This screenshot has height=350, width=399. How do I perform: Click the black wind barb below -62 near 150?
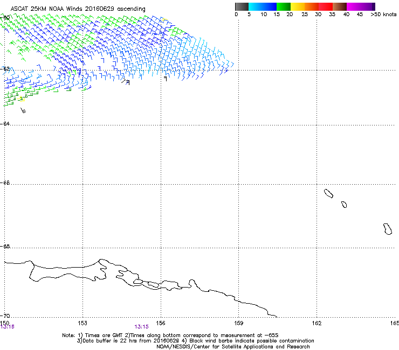pyautogui.click(x=23, y=110)
